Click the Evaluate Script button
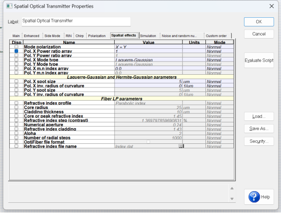This screenshot has height=213, width=281. [x=259, y=60]
